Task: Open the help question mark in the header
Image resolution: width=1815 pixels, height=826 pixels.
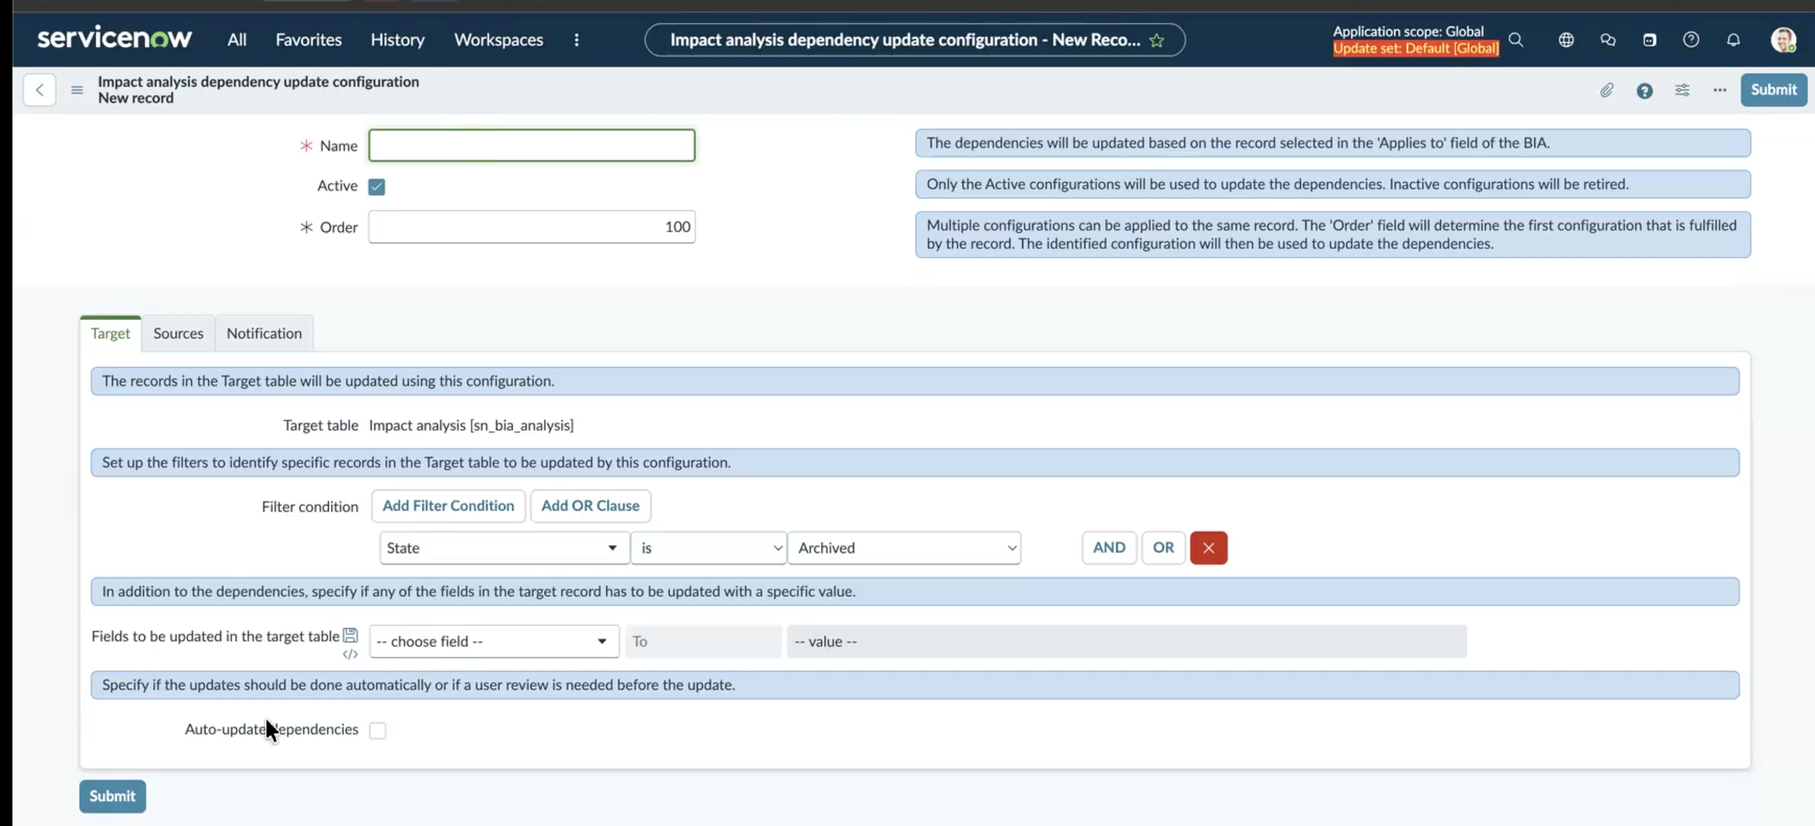Action: tap(1691, 40)
